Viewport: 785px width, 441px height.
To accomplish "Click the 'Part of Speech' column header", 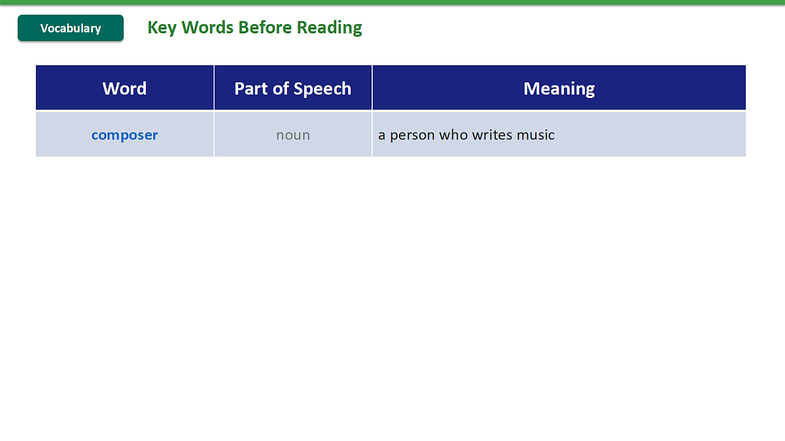I will pos(293,88).
